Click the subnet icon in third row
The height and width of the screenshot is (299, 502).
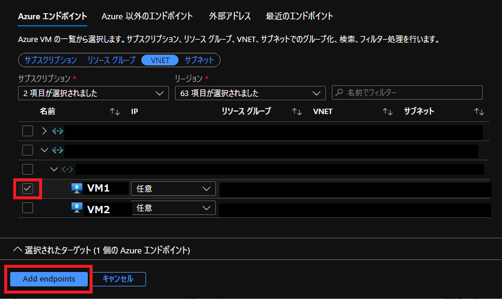67,169
